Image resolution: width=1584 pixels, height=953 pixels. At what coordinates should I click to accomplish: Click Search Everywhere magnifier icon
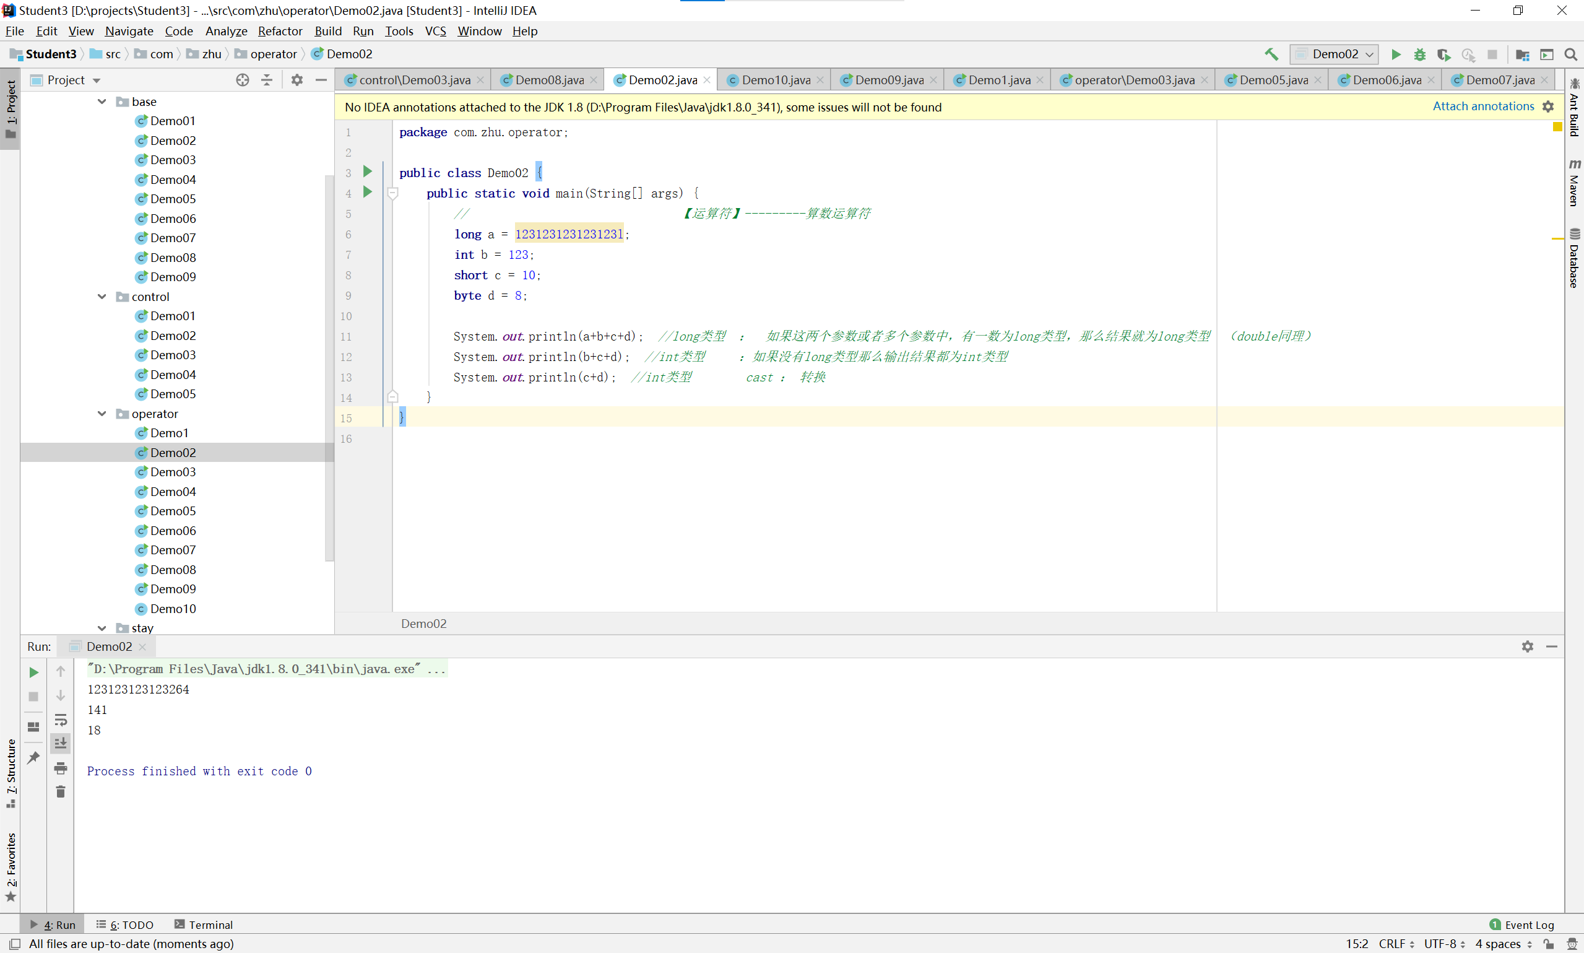click(x=1570, y=54)
